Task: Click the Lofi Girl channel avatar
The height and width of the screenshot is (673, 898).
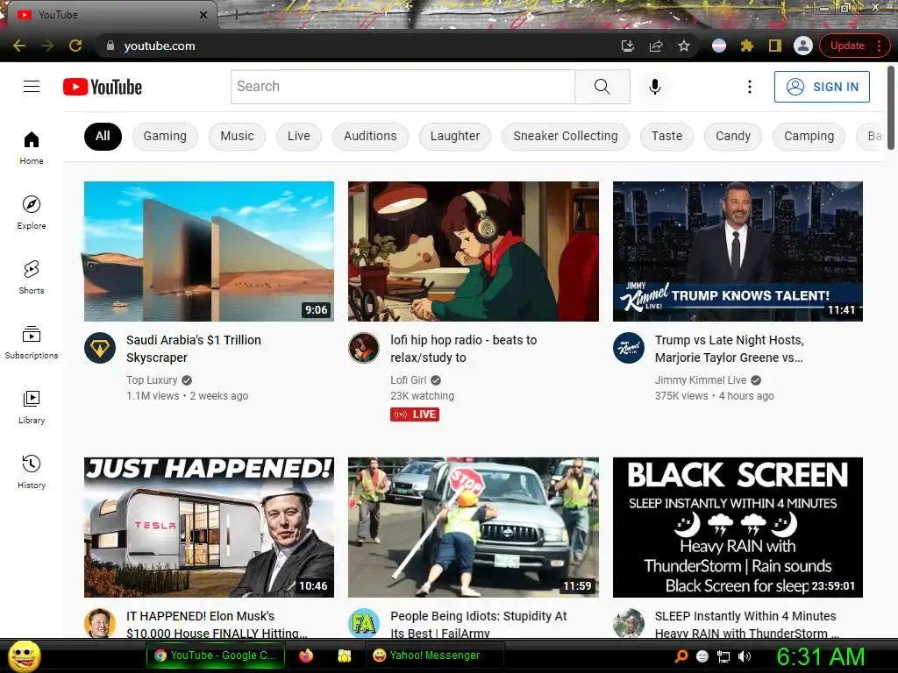Action: (364, 348)
